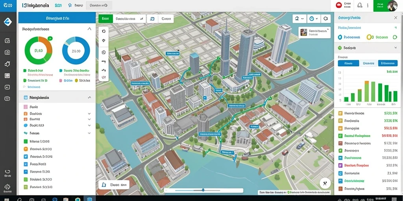
Task: Click the red round icon in the header
Action: [x=339, y=5]
